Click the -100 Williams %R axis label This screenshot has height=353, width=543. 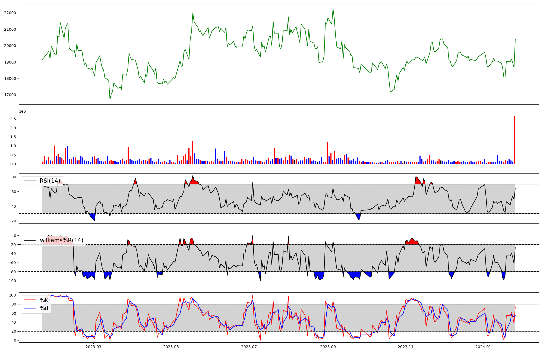[11, 281]
